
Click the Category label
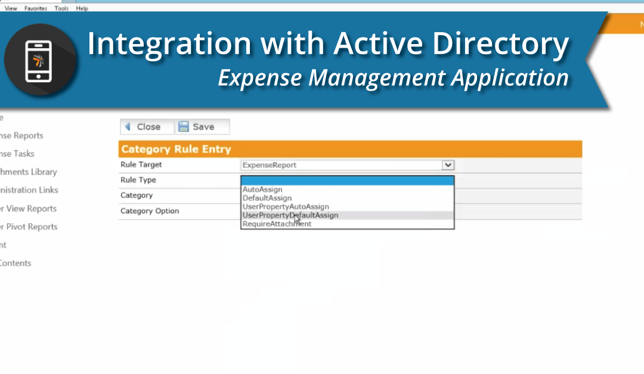coord(137,195)
